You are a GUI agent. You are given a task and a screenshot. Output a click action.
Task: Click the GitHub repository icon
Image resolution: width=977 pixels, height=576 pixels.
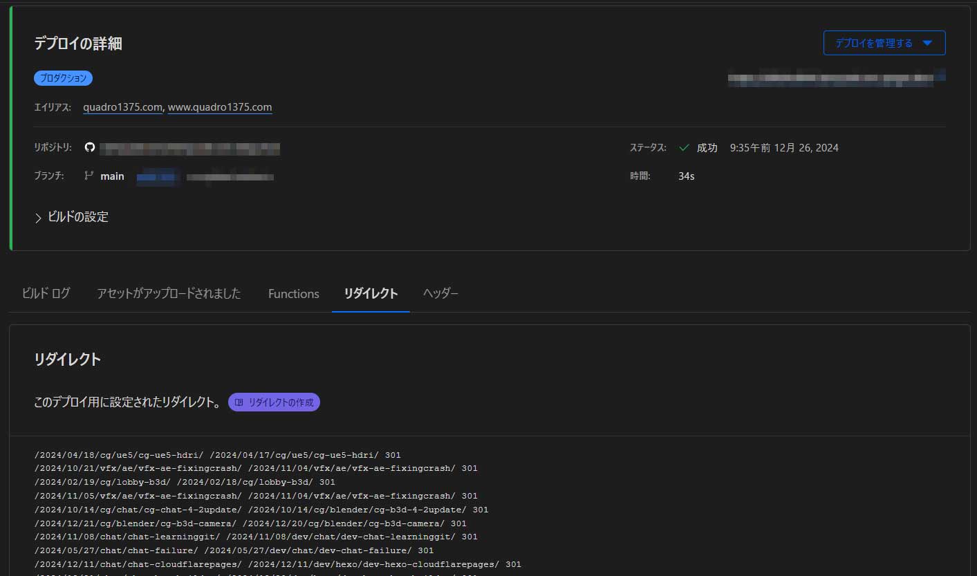pyautogui.click(x=89, y=147)
